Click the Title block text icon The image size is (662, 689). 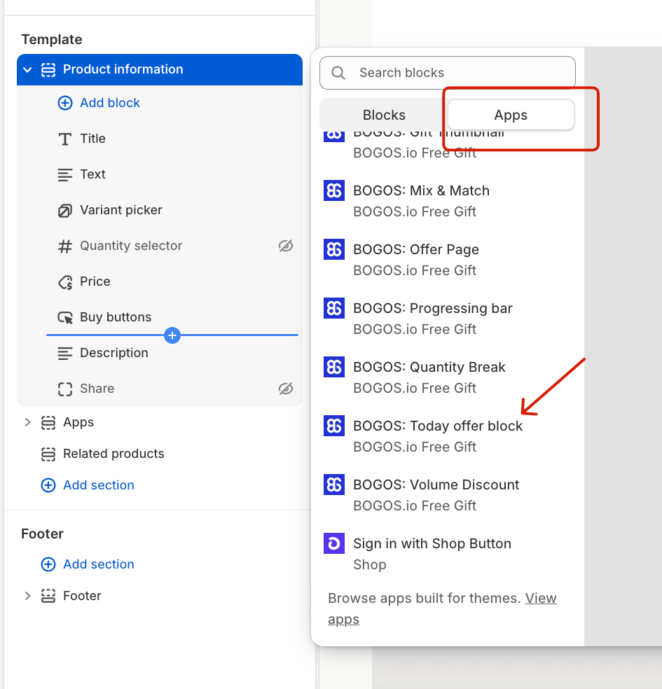click(x=65, y=139)
